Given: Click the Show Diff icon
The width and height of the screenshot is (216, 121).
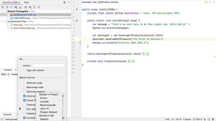Looking at the screenshot, I should click(x=16, y=7).
